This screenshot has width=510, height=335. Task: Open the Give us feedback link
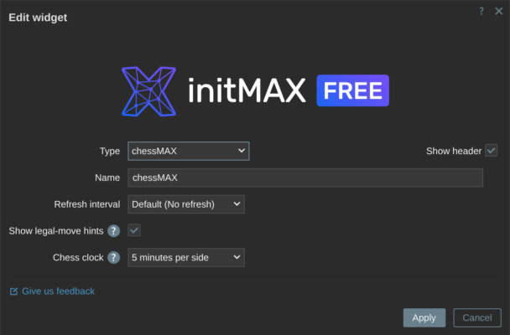click(58, 291)
